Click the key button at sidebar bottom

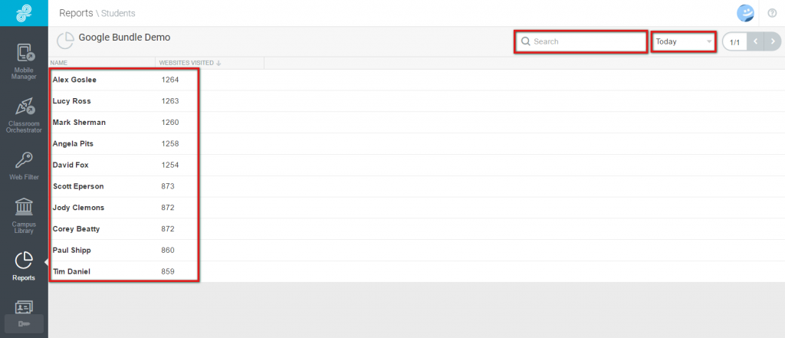24,324
